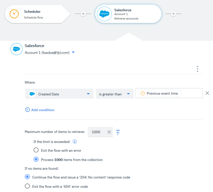The width and height of the screenshot is (213, 192).
Task: Select Exit the flow with an error
Action: (36, 150)
